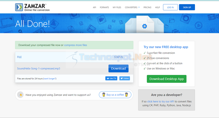The width and height of the screenshot is (219, 118).
Task: Expand the Converters dropdown arrow
Action: point(139,7)
